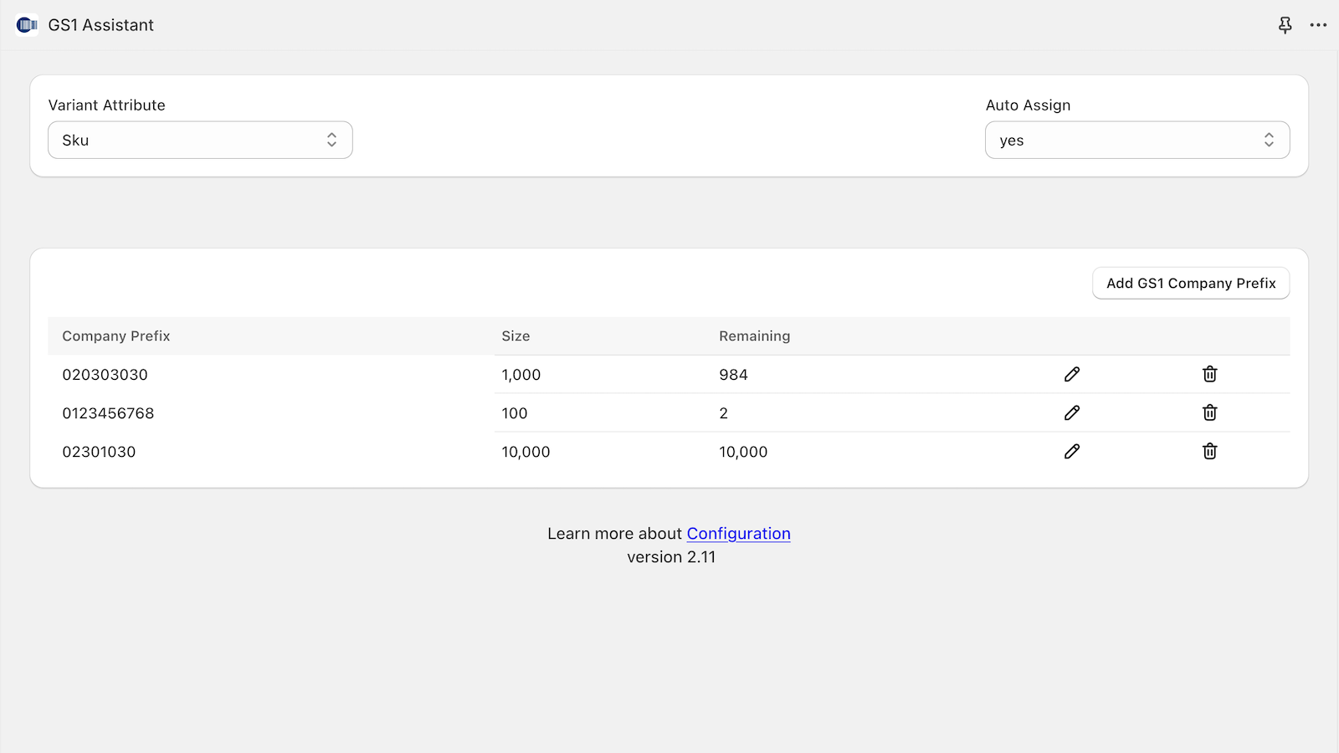This screenshot has height=753, width=1339.
Task: Open the three-dot more options menu
Action: [x=1318, y=25]
